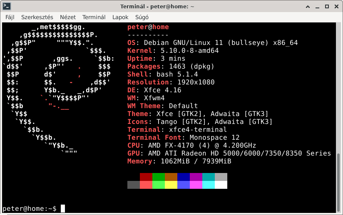Click the dark gray color block

point(134,185)
